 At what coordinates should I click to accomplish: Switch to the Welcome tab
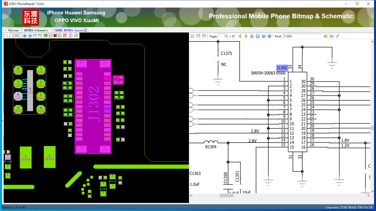coord(13,30)
